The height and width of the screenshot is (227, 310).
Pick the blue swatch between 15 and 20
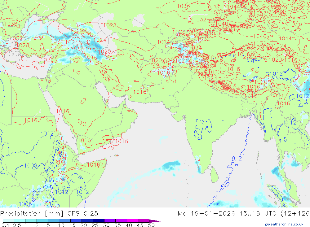point(76,221)
